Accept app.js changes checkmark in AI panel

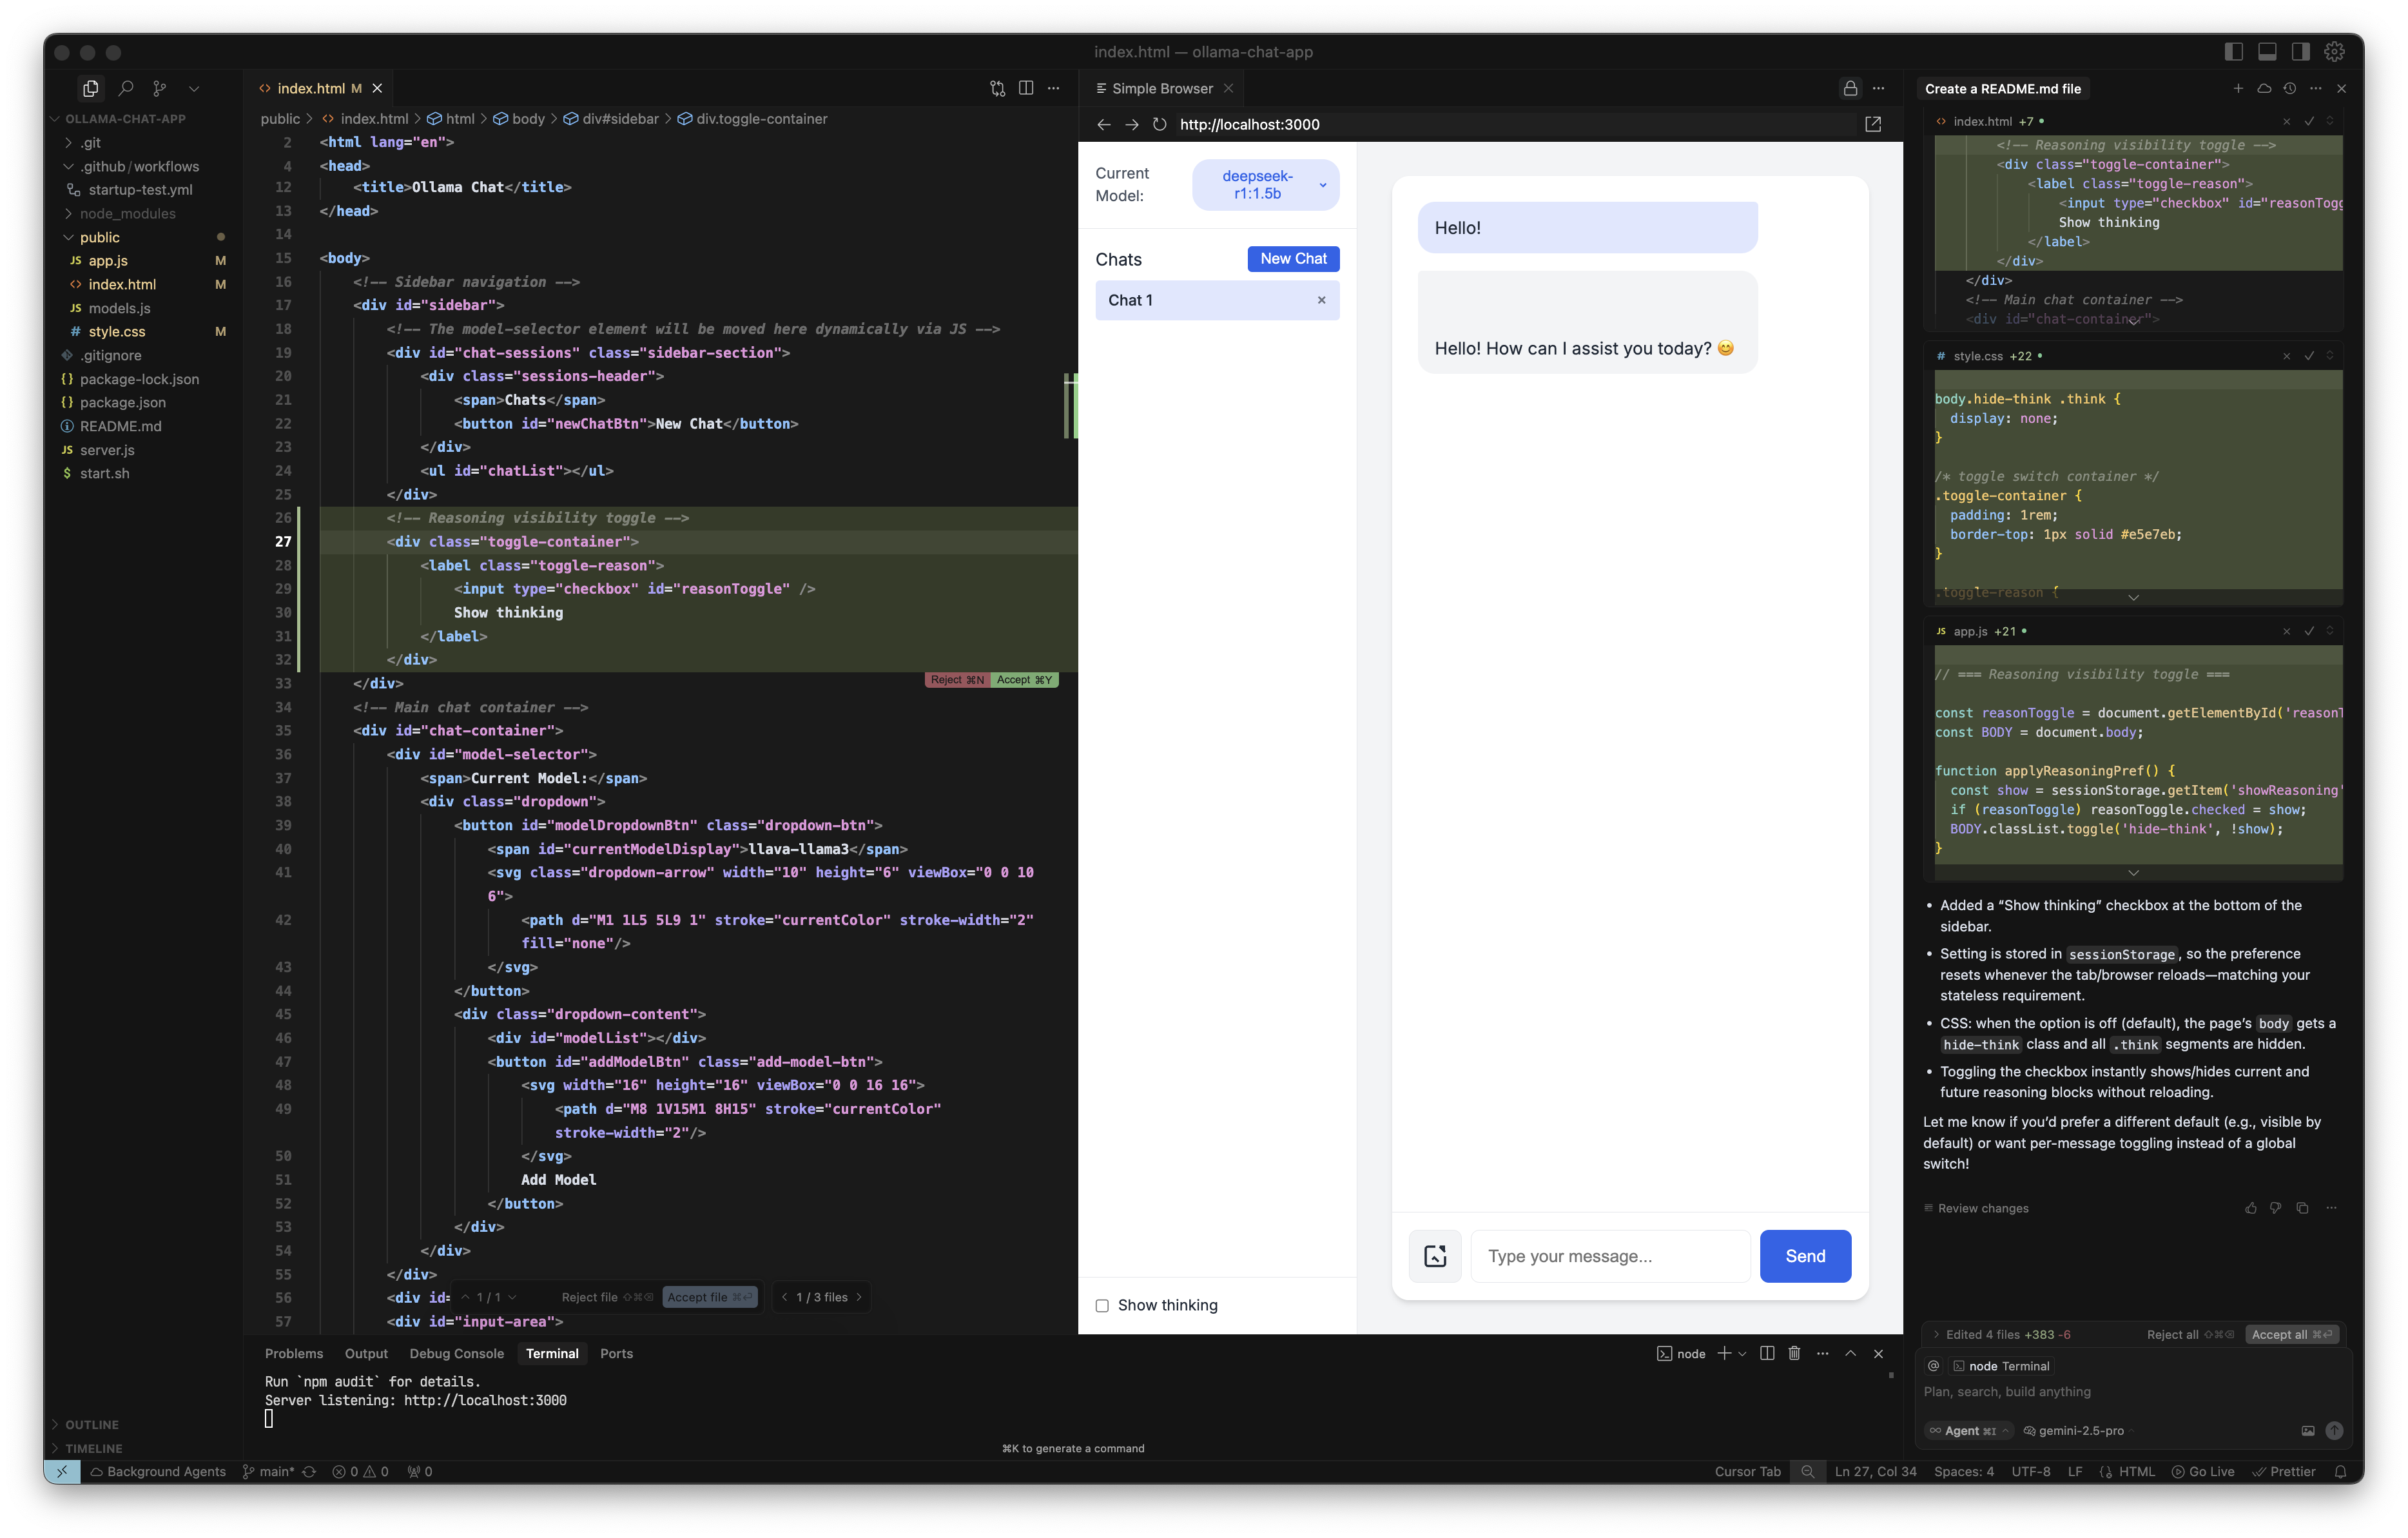(2309, 631)
